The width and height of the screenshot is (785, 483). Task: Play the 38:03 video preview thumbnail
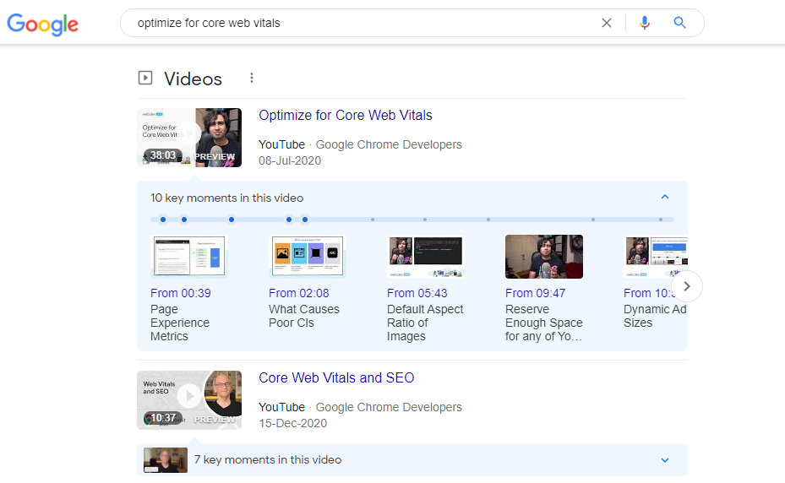point(189,137)
